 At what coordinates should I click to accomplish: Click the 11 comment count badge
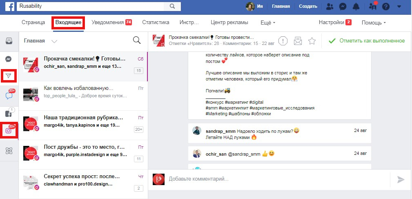click(139, 159)
